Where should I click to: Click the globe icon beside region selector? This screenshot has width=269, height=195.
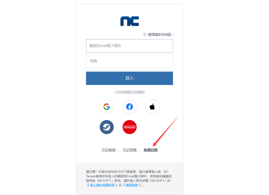tap(145, 35)
